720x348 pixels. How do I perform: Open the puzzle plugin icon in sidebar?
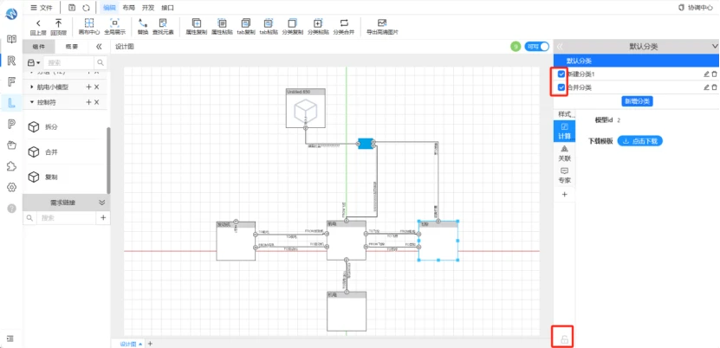pyautogui.click(x=12, y=166)
